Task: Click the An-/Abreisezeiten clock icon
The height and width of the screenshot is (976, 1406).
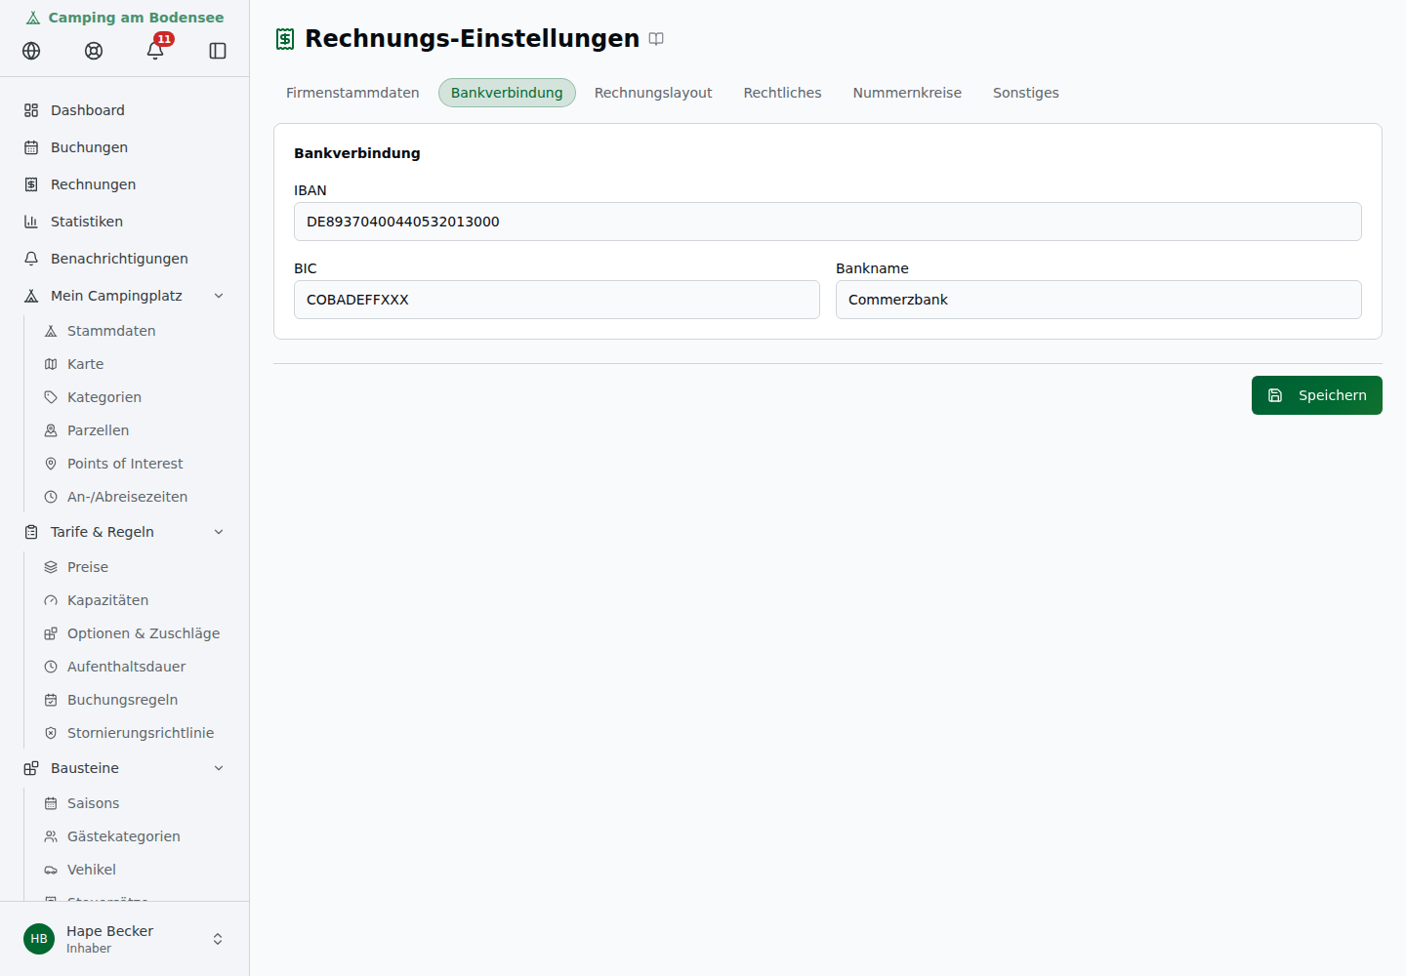Action: coord(51,497)
